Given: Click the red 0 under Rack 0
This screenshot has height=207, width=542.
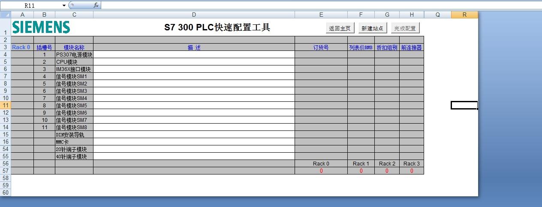Looking at the screenshot, I should [x=321, y=171].
